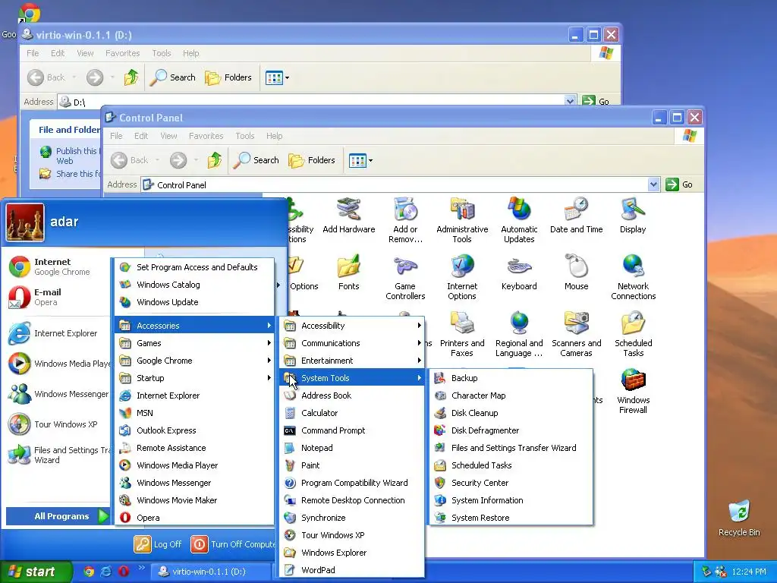Click the Start button
Image resolution: width=777 pixels, height=583 pixels.
tap(35, 572)
